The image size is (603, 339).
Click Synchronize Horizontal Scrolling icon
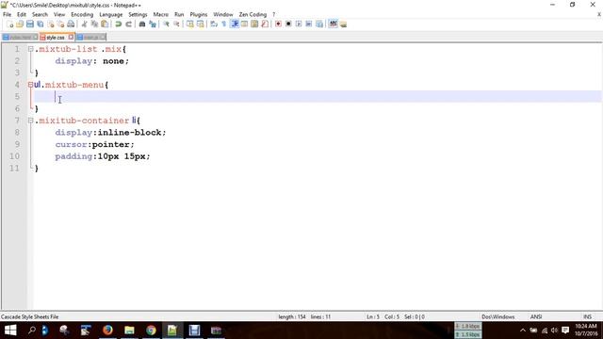(200, 24)
